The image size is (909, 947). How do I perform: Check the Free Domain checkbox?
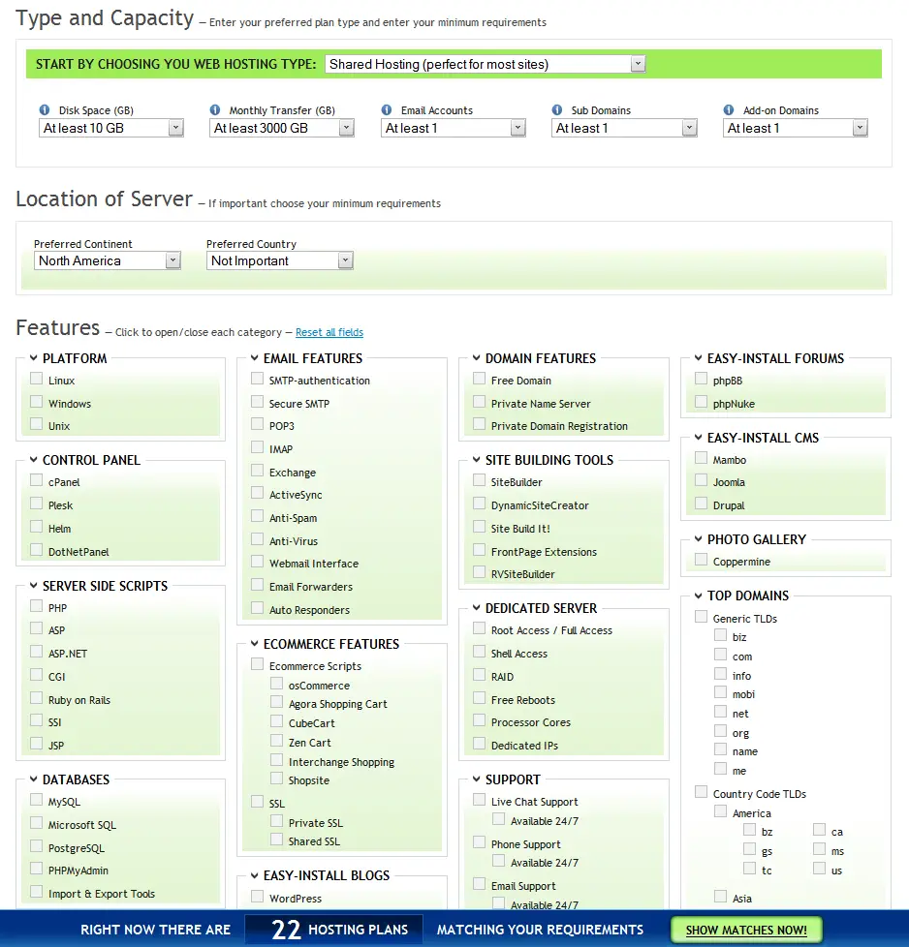pos(479,379)
